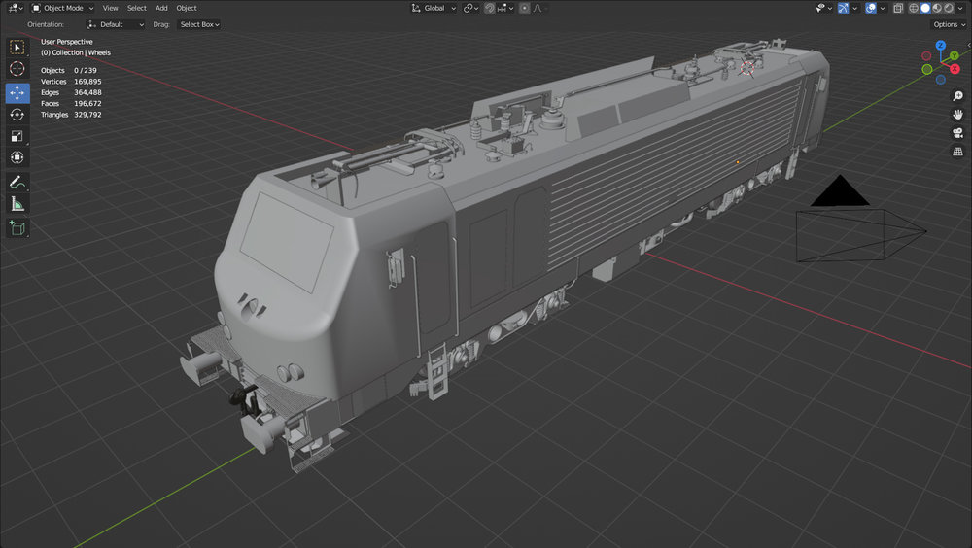Switch perspective/orthographic grid icon

coord(957,152)
